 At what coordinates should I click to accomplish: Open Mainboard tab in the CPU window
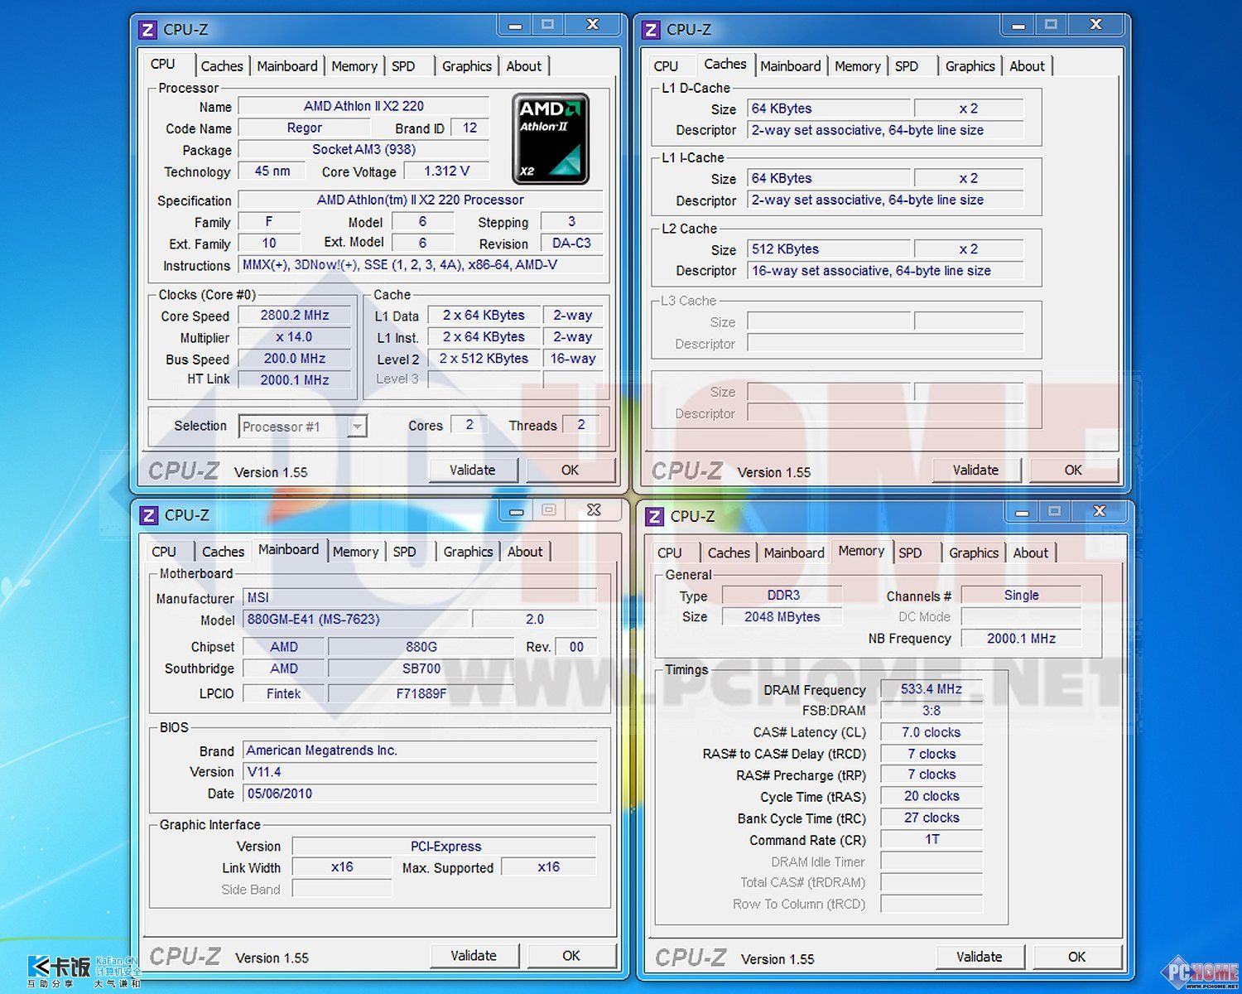coord(287,66)
